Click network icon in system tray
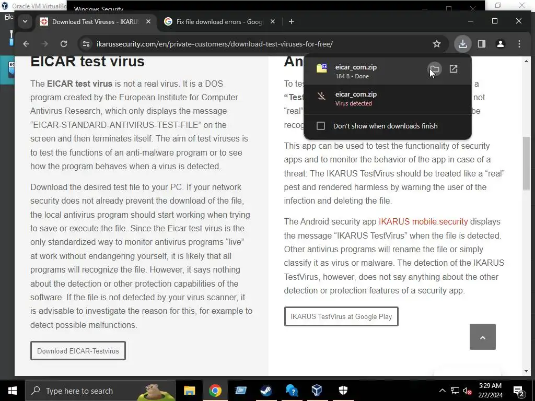This screenshot has width=535, height=401. [455, 391]
